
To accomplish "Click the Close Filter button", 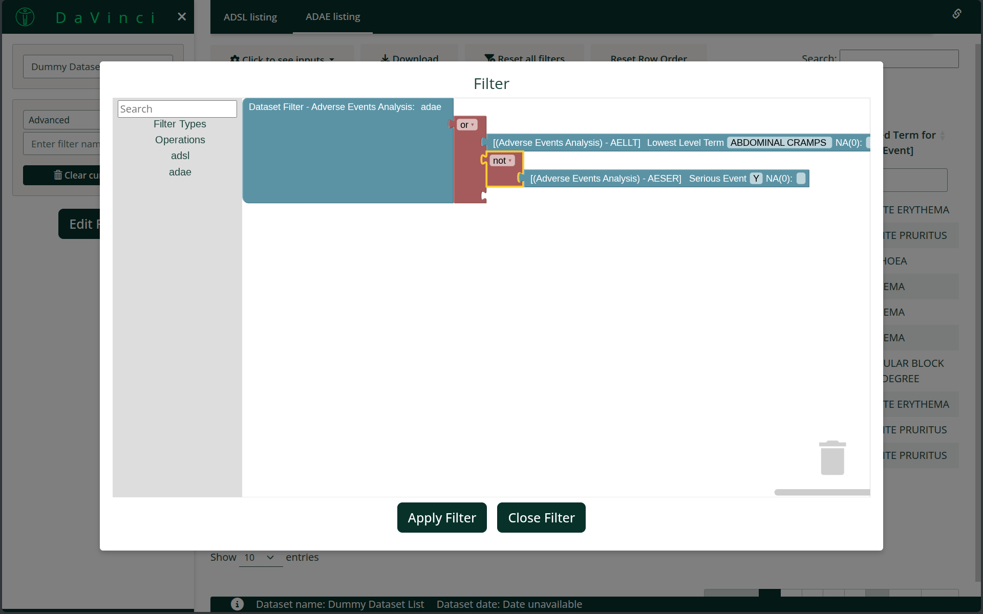I will (x=541, y=517).
